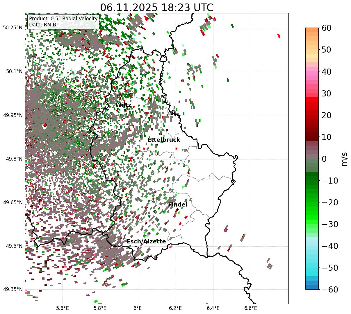Click the "Product: 0.5° Radial Velocity" label
Screen dimensions: 351x314
pyautogui.click(x=63, y=19)
